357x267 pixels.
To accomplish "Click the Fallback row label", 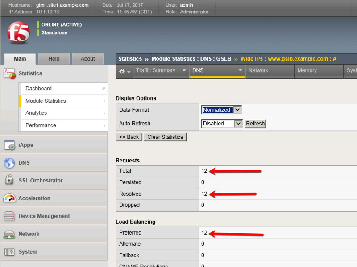I will pyautogui.click(x=129, y=255).
